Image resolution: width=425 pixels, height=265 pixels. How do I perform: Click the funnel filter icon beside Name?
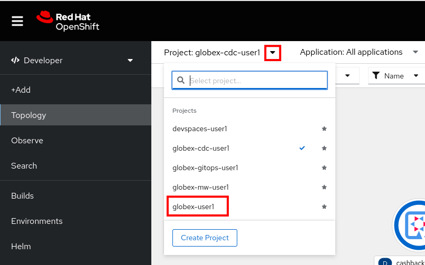[x=376, y=75]
